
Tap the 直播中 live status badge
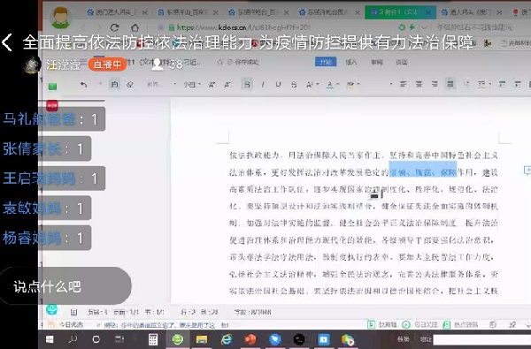[x=107, y=64]
